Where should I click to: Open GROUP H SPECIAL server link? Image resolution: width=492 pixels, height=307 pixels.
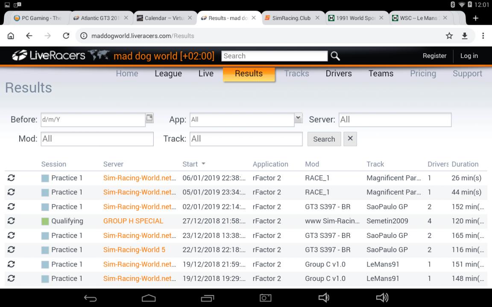point(133,221)
